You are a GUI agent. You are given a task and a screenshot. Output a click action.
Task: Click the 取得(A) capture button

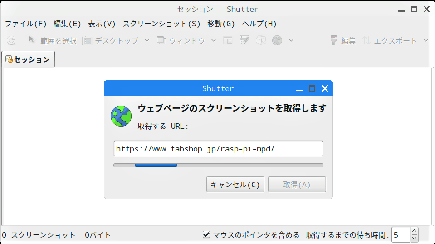[x=297, y=185]
